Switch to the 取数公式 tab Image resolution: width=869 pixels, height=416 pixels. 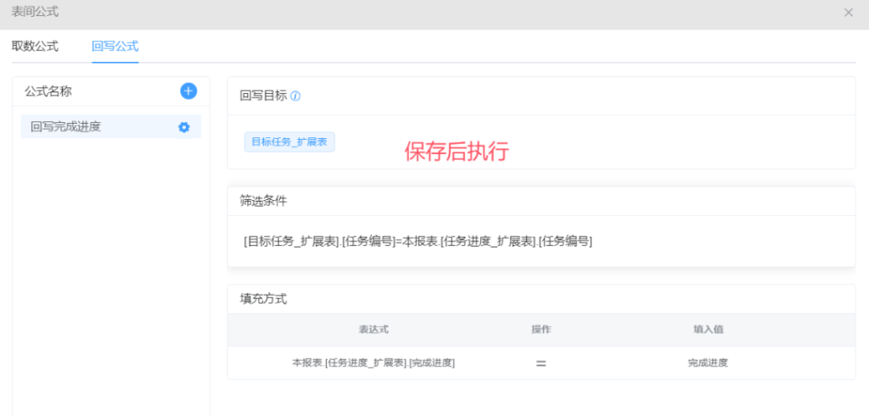(35, 47)
